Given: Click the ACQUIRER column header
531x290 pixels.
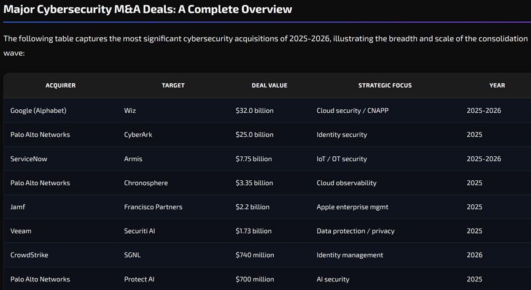Looking at the screenshot, I should click(61, 86).
